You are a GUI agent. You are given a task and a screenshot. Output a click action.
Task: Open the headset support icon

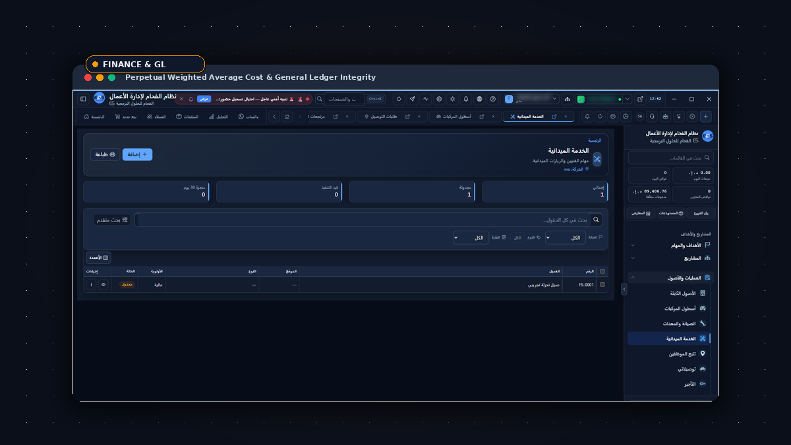(x=652, y=117)
